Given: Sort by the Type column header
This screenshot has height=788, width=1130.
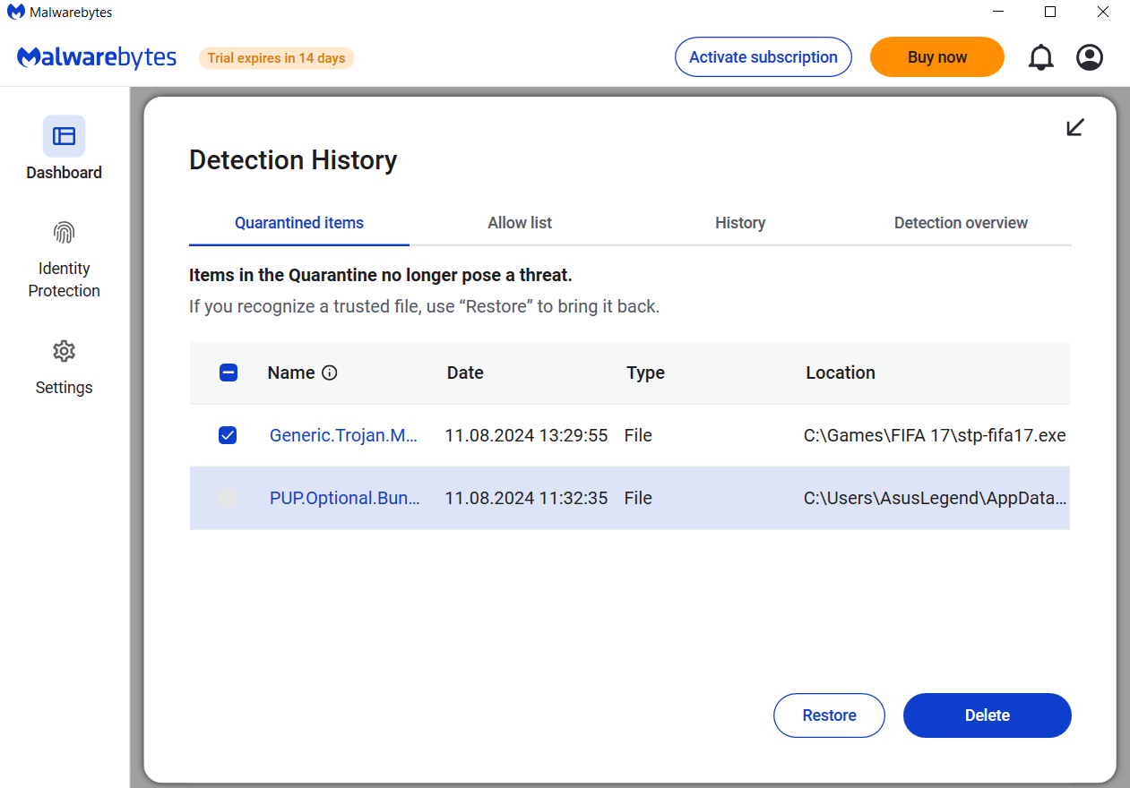Looking at the screenshot, I should (645, 373).
